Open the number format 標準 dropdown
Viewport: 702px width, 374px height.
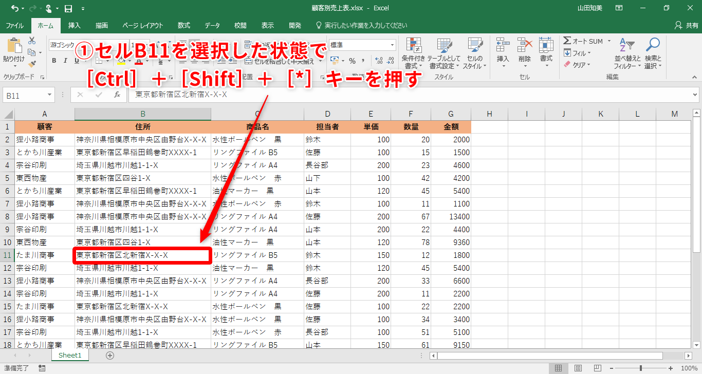(393, 45)
